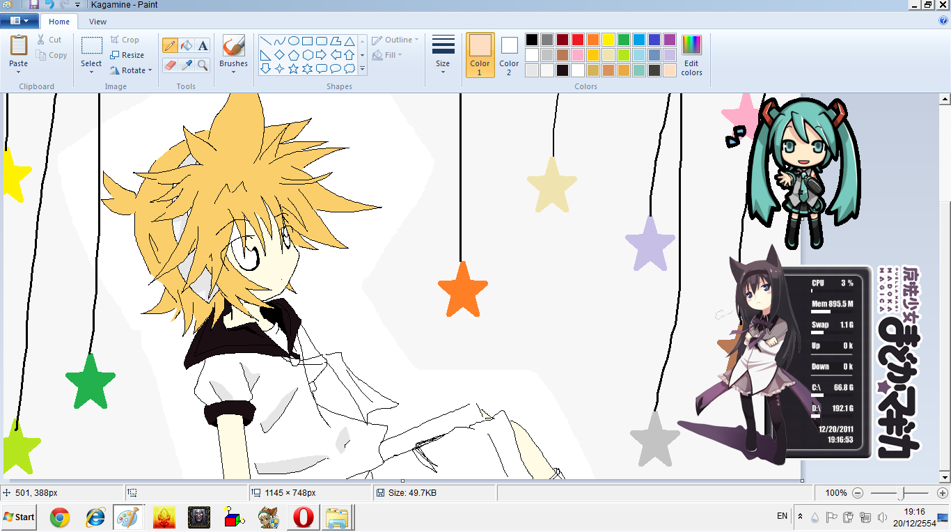Click the Brushes tool icon
Image resolution: width=951 pixels, height=532 pixels.
pyautogui.click(x=233, y=46)
